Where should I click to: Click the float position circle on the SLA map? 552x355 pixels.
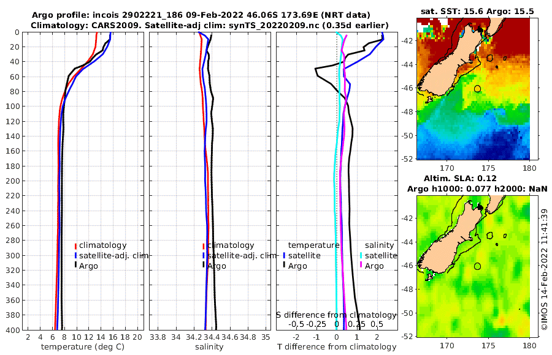(477, 266)
